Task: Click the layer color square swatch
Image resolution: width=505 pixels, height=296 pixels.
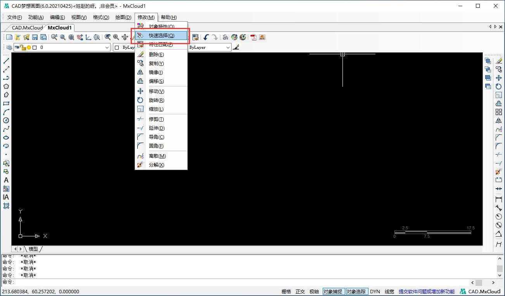Action: pos(35,48)
